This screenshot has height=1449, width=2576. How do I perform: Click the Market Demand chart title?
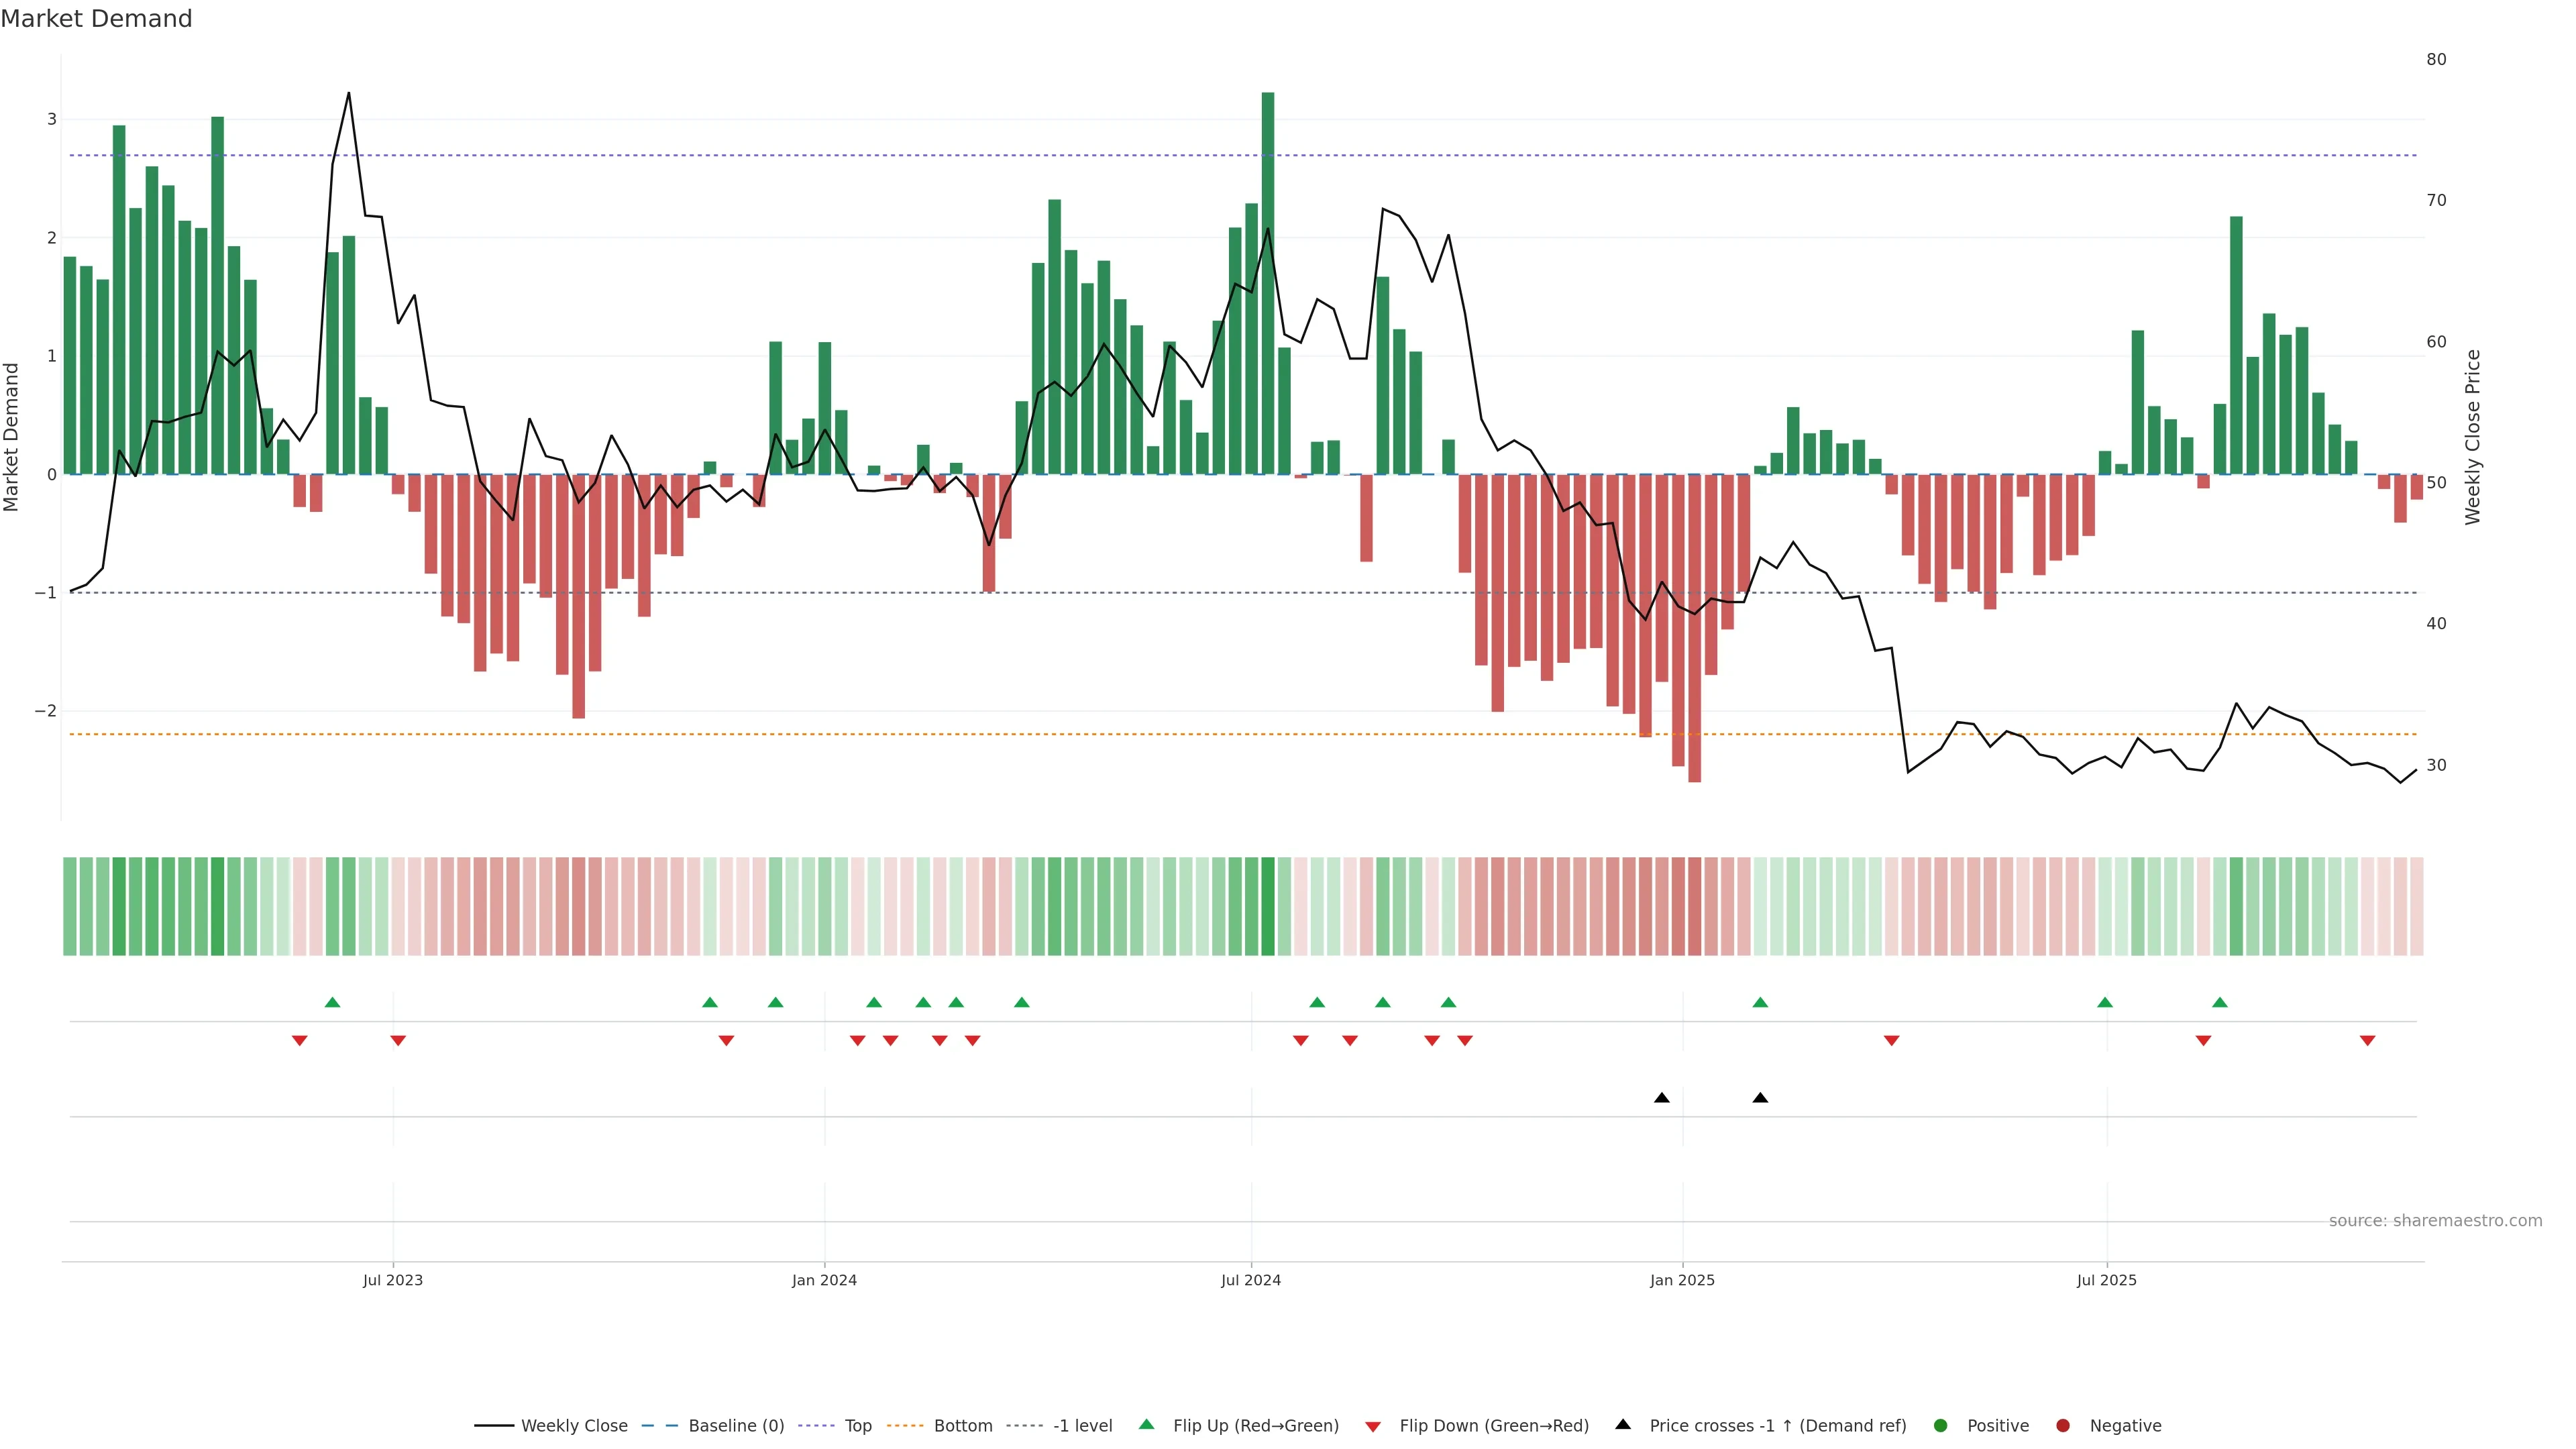point(96,19)
